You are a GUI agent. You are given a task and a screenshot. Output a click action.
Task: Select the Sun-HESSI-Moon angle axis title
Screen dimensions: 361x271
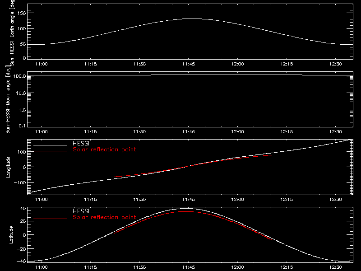point(8,99)
